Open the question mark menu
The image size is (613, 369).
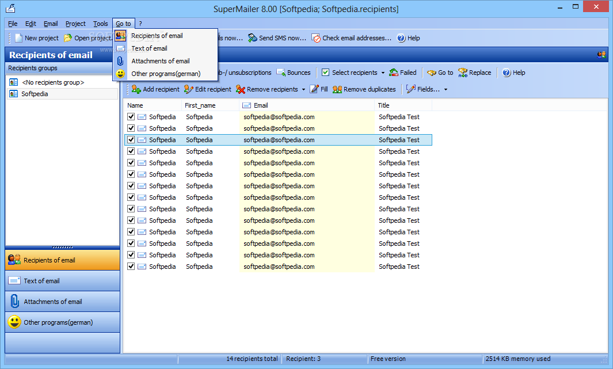coord(140,24)
